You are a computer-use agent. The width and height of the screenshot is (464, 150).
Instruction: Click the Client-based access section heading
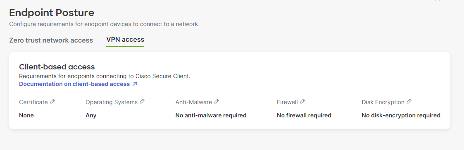pyautogui.click(x=57, y=67)
